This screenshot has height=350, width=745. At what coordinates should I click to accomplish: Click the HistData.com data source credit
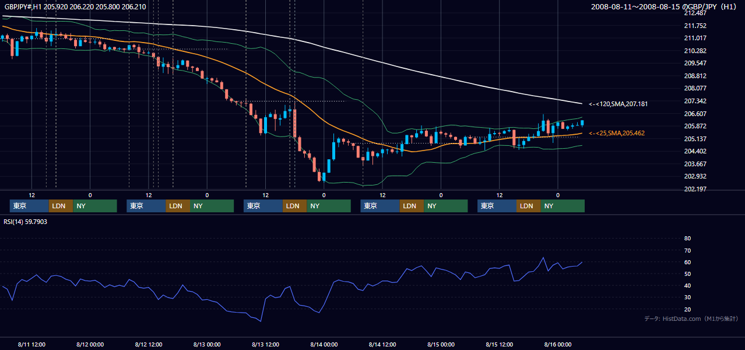pyautogui.click(x=691, y=319)
